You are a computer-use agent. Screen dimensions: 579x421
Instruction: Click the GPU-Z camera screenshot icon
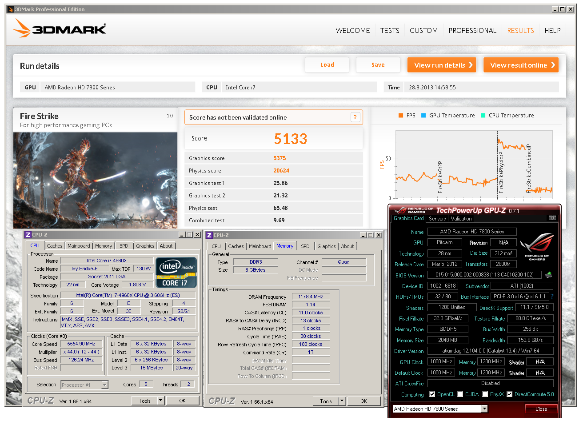552,218
